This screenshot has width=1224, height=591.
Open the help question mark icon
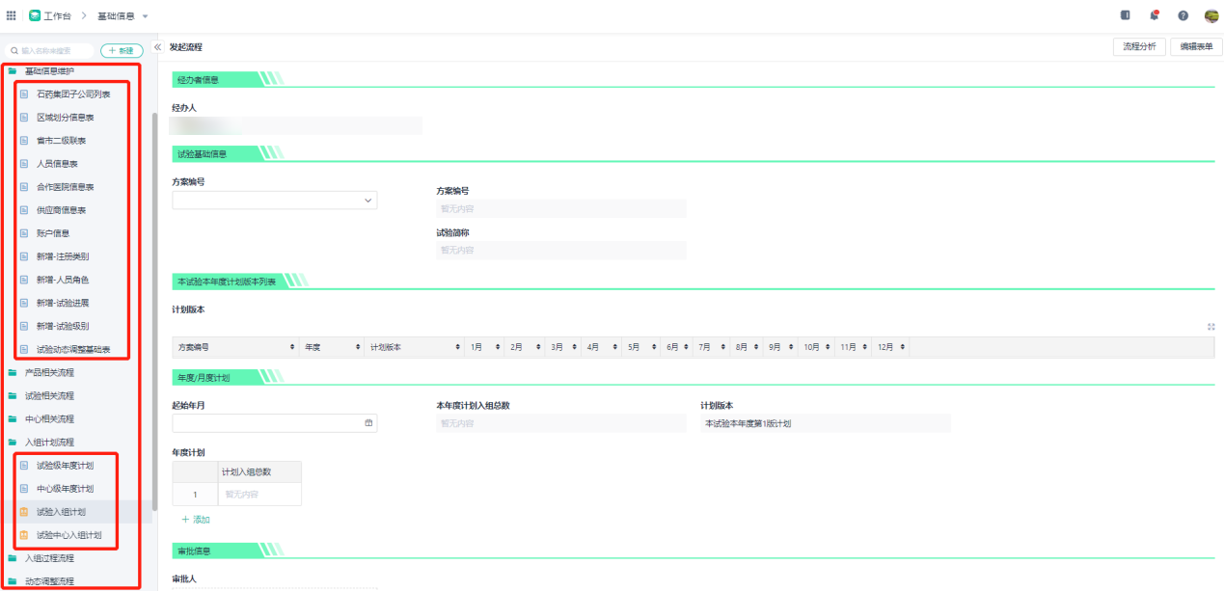[1183, 15]
